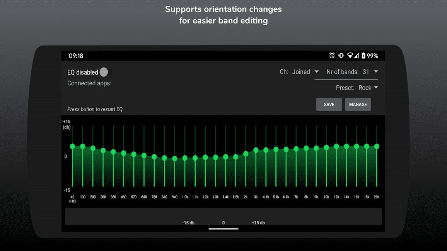Click the 20k band slider knob
This screenshot has height=251, width=447.
377,146
